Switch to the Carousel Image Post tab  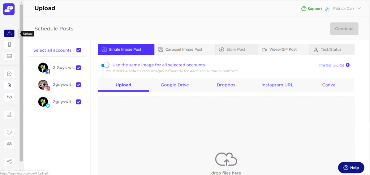[184, 50]
